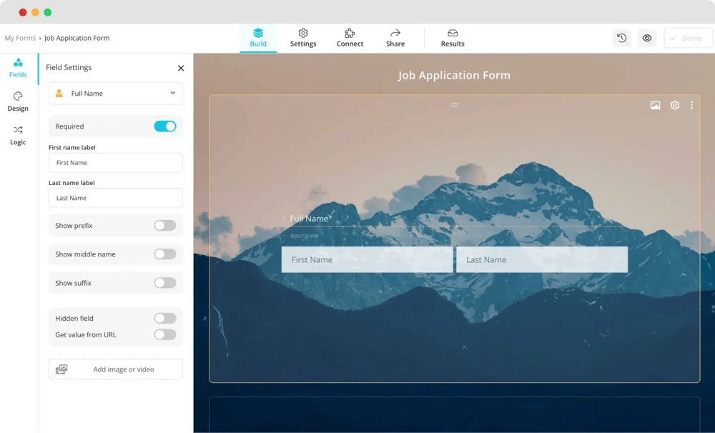This screenshot has width=715, height=433.
Task: Open the revision history clock icon
Action: click(621, 38)
